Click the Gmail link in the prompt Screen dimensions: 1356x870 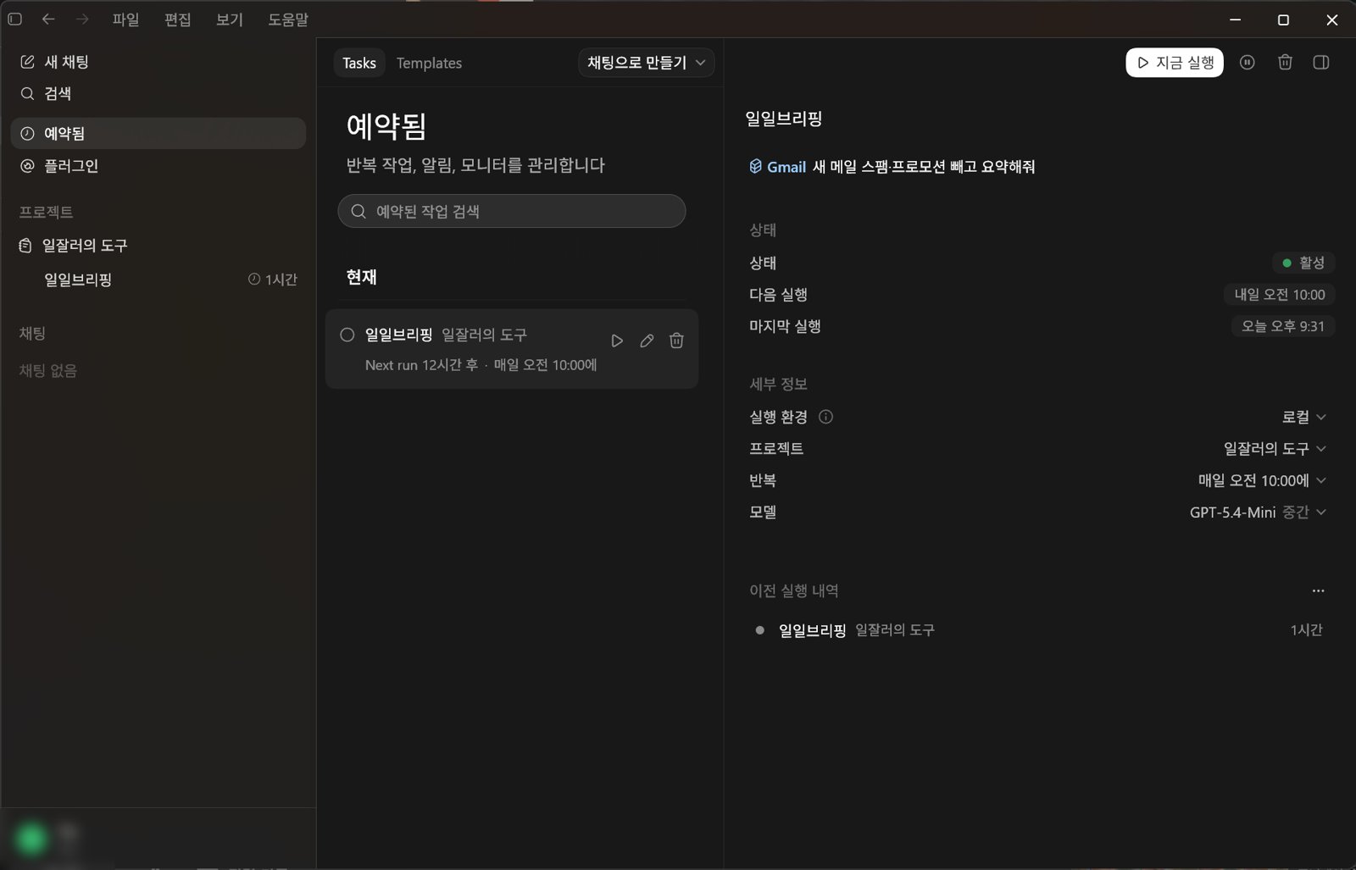777,167
